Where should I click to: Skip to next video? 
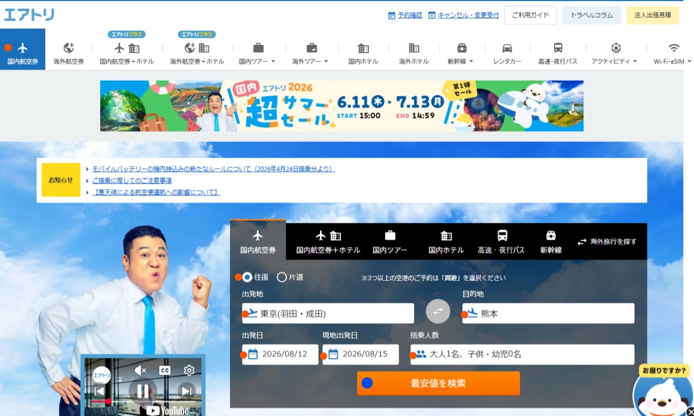(x=186, y=391)
